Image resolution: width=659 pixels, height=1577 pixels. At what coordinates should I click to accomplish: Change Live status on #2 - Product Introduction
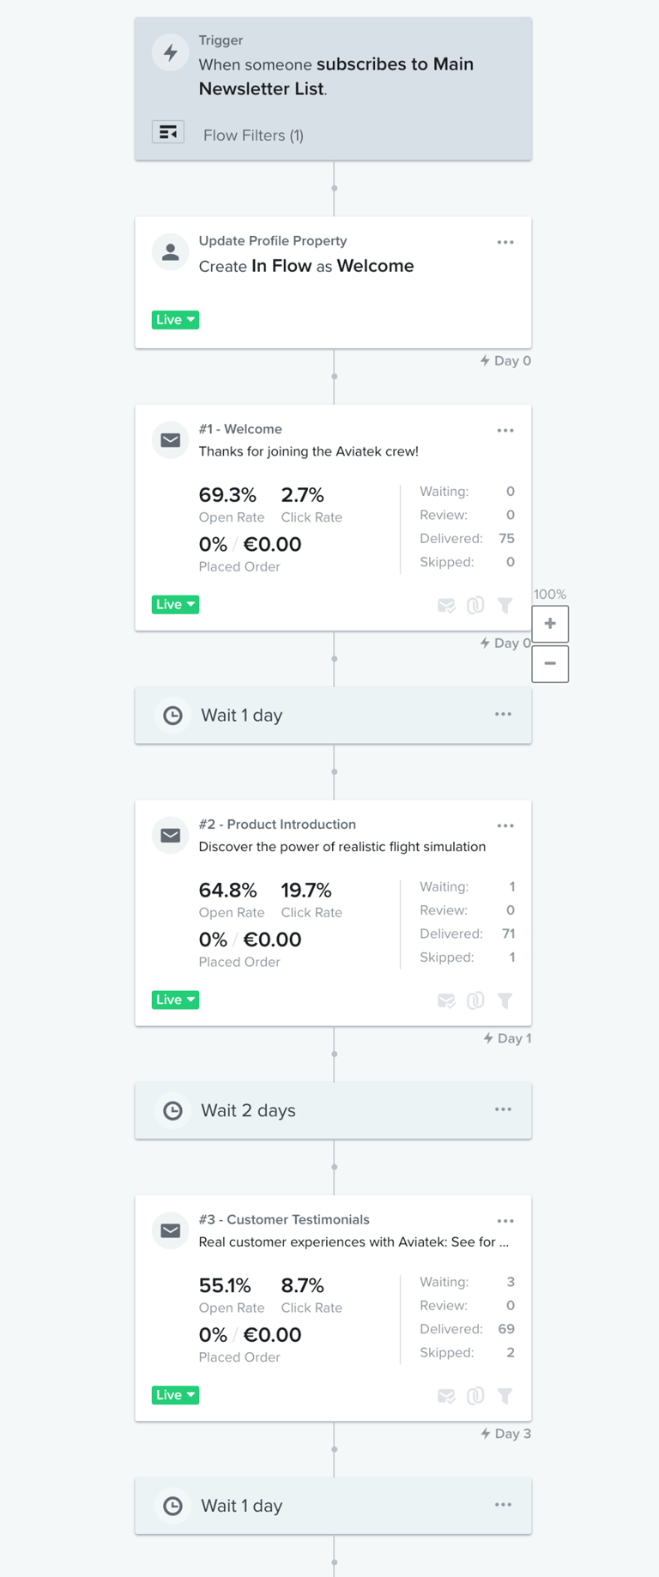pyautogui.click(x=175, y=1000)
